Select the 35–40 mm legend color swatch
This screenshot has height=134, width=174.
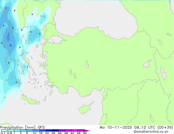(x=68, y=130)
